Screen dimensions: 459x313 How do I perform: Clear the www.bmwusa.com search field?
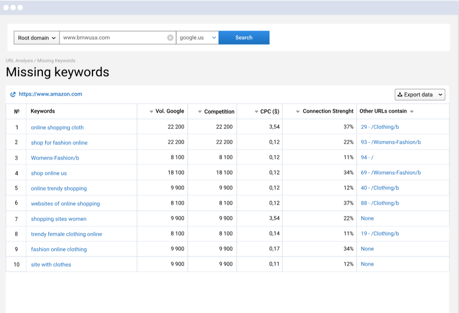click(170, 37)
